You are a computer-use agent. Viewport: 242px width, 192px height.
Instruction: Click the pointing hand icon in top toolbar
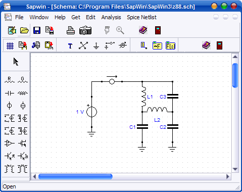(107, 30)
